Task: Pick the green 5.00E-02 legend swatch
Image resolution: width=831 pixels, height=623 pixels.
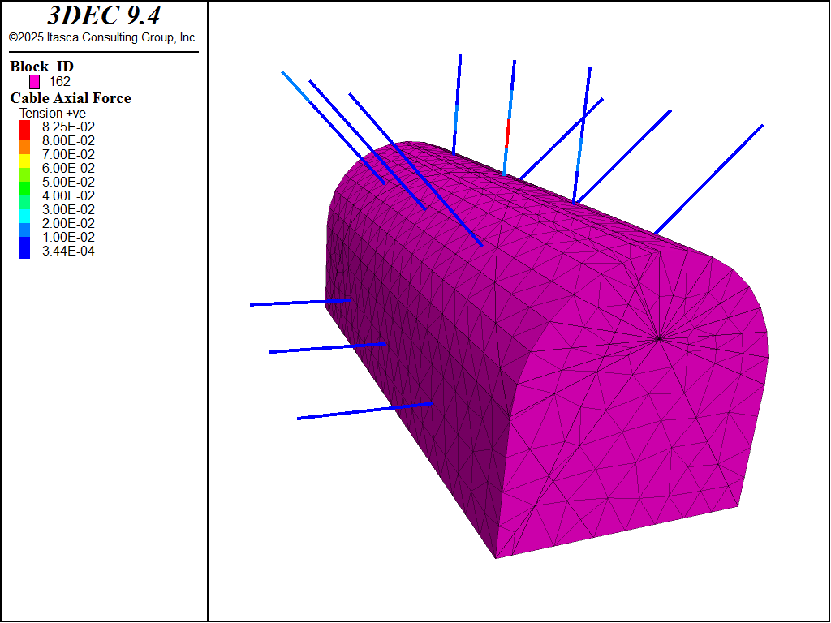Action: [24, 182]
